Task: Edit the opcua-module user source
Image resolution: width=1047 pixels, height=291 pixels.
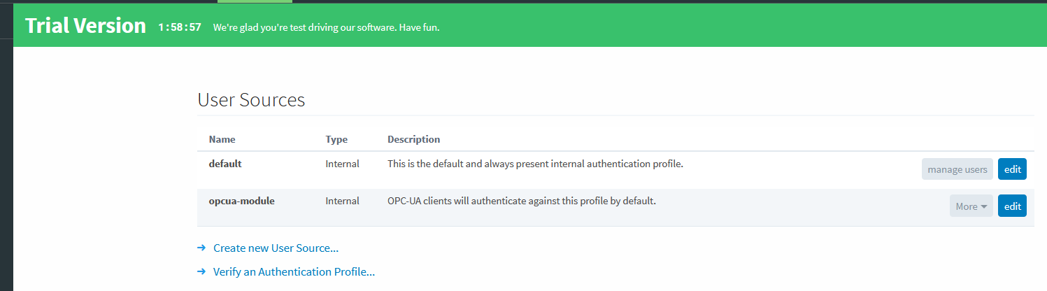Action: 1012,206
